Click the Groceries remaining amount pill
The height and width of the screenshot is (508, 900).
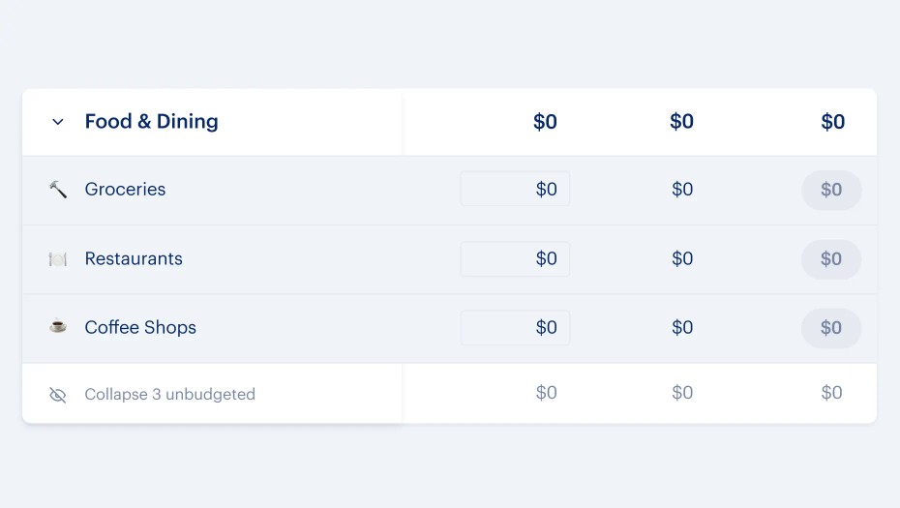(x=831, y=190)
